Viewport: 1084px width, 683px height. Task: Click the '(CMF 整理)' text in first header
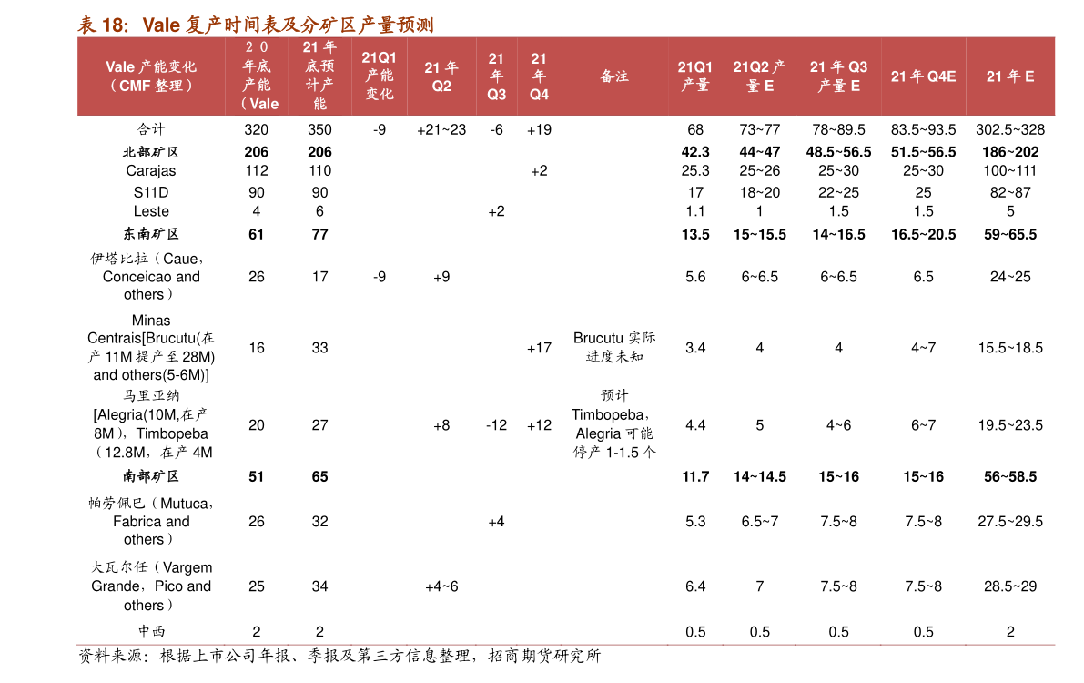(x=151, y=86)
